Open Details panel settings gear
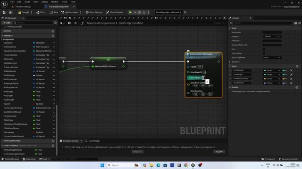The height and width of the screenshot is (169, 302). tap(300, 23)
